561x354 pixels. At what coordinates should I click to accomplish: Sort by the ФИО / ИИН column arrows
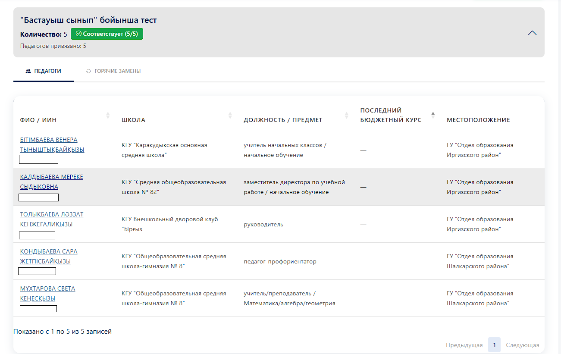[x=108, y=115]
